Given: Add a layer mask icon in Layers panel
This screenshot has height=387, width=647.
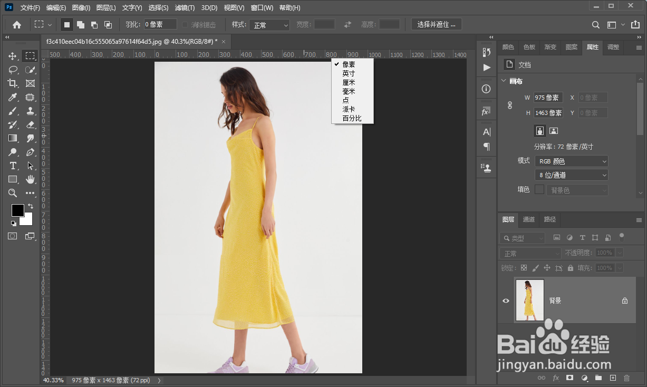Looking at the screenshot, I should [569, 378].
